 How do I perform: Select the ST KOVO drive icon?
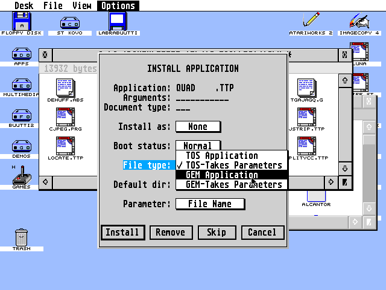point(70,23)
